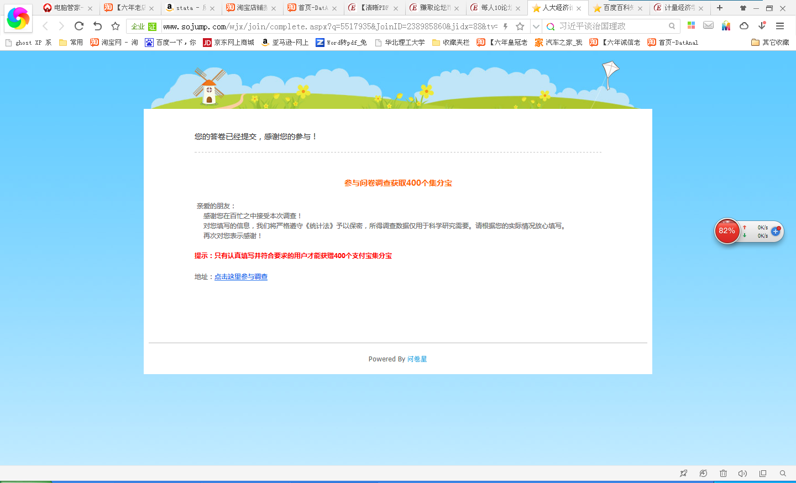Click the trash bin status bar icon
The image size is (796, 483).
[723, 473]
